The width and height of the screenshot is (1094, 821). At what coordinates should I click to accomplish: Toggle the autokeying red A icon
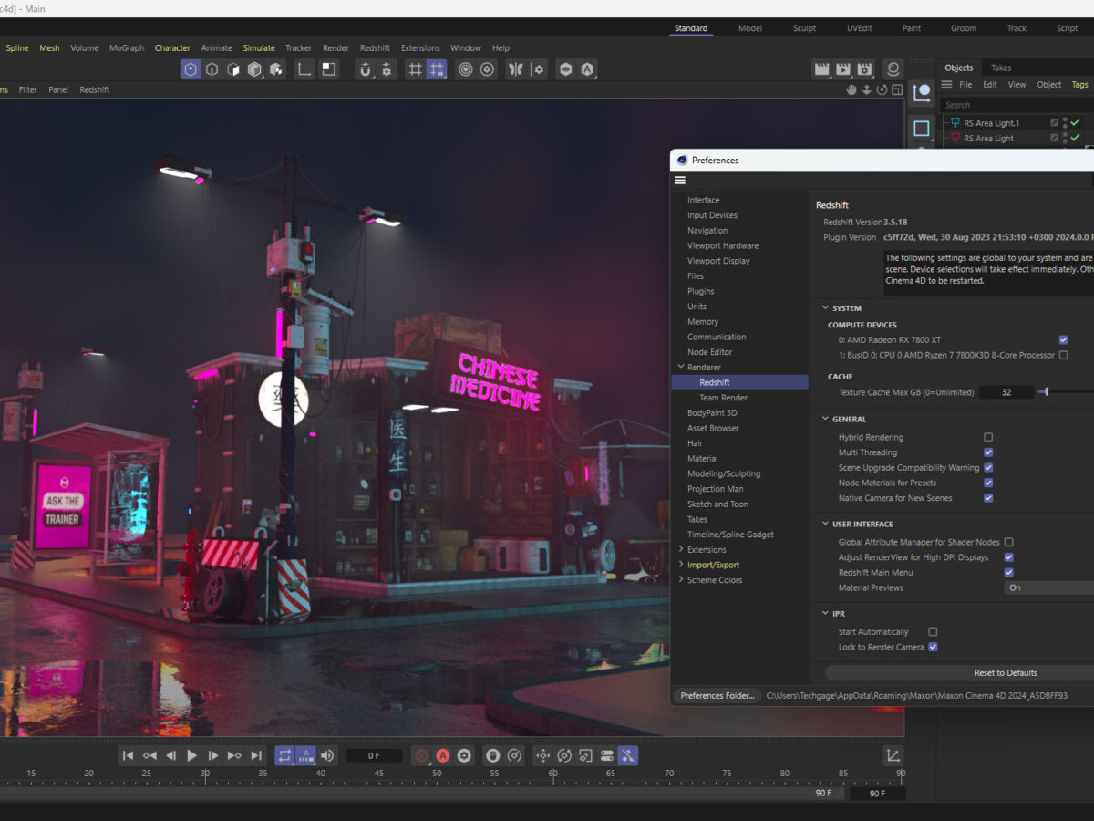pos(442,755)
